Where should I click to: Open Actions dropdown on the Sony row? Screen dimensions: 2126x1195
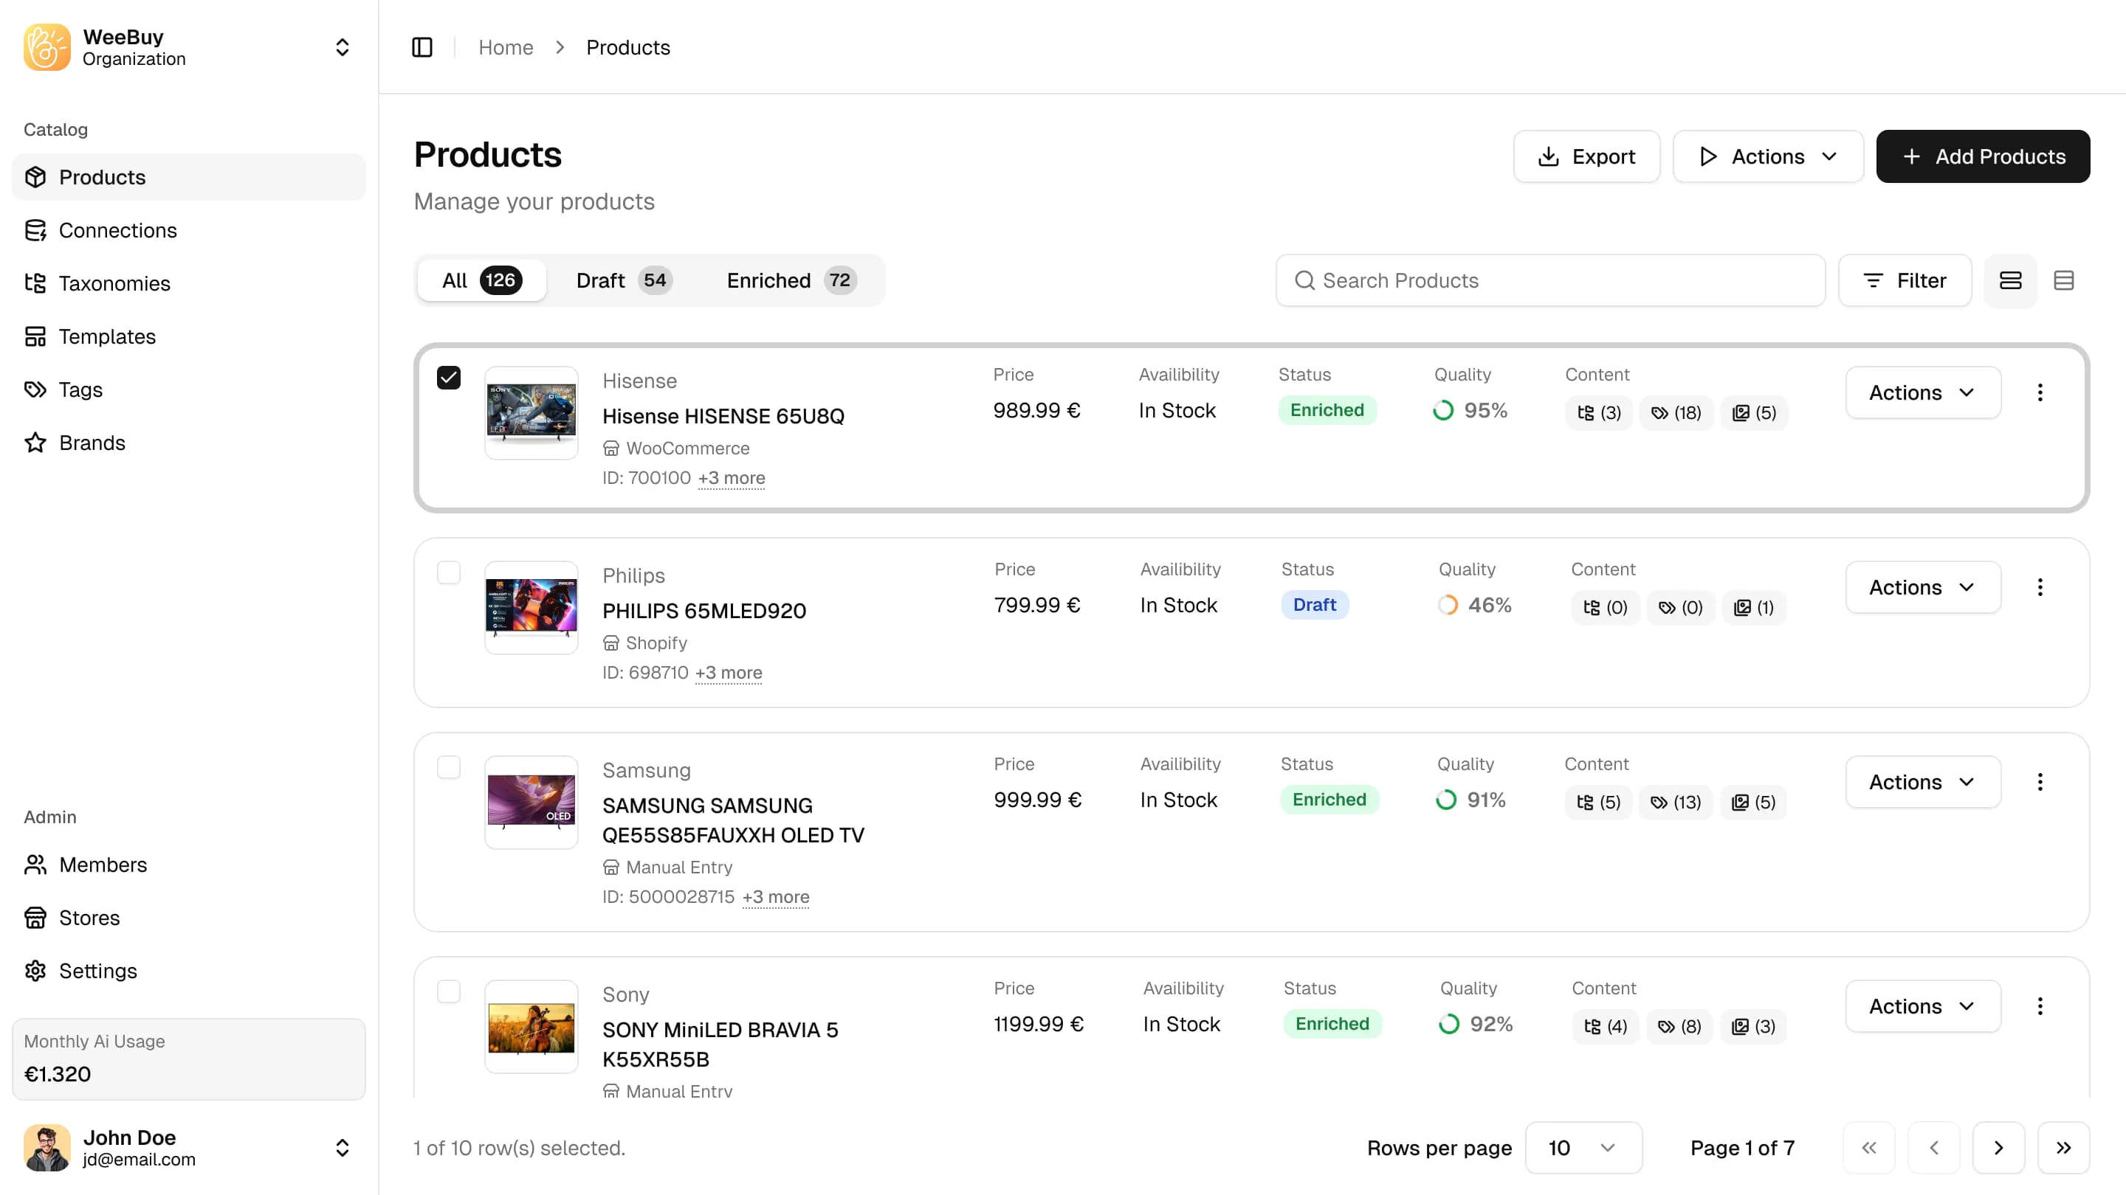click(x=1922, y=1006)
